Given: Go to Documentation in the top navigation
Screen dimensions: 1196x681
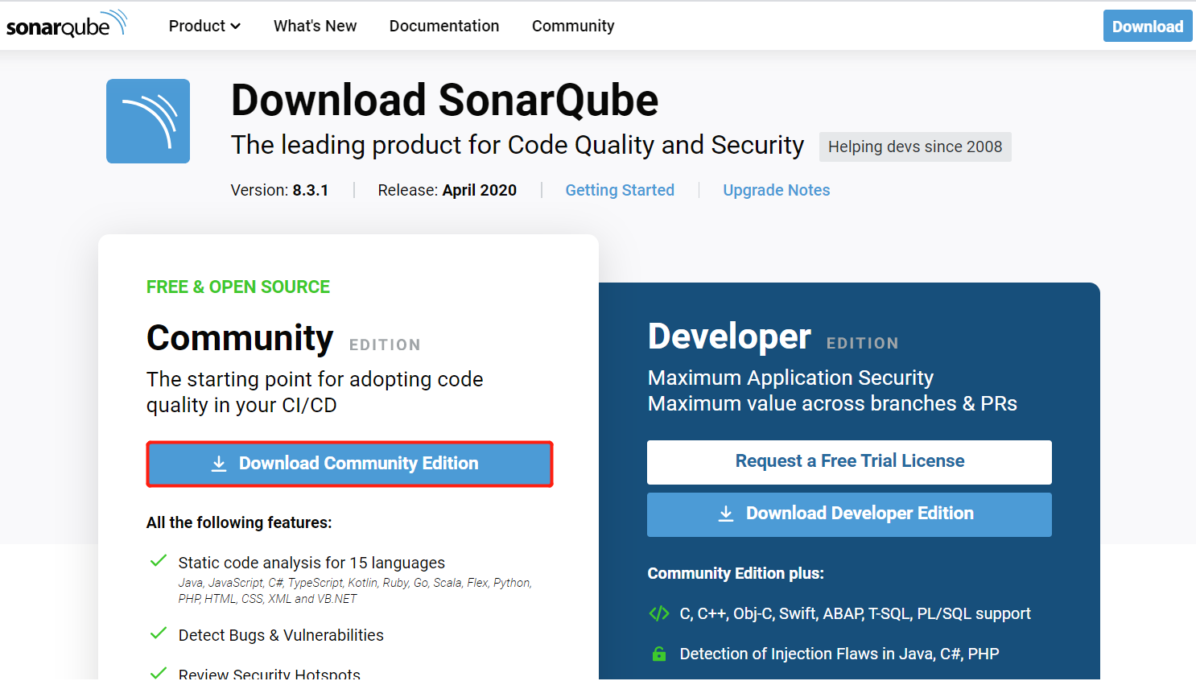Looking at the screenshot, I should (444, 26).
